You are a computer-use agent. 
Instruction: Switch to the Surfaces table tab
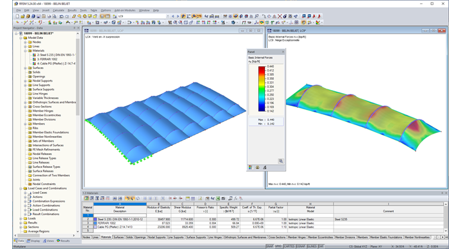(118, 237)
